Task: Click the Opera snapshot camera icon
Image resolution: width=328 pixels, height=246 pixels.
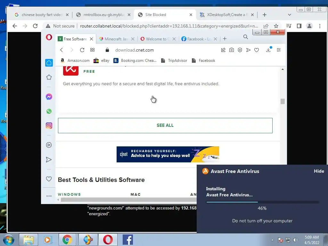Action: tap(231, 50)
